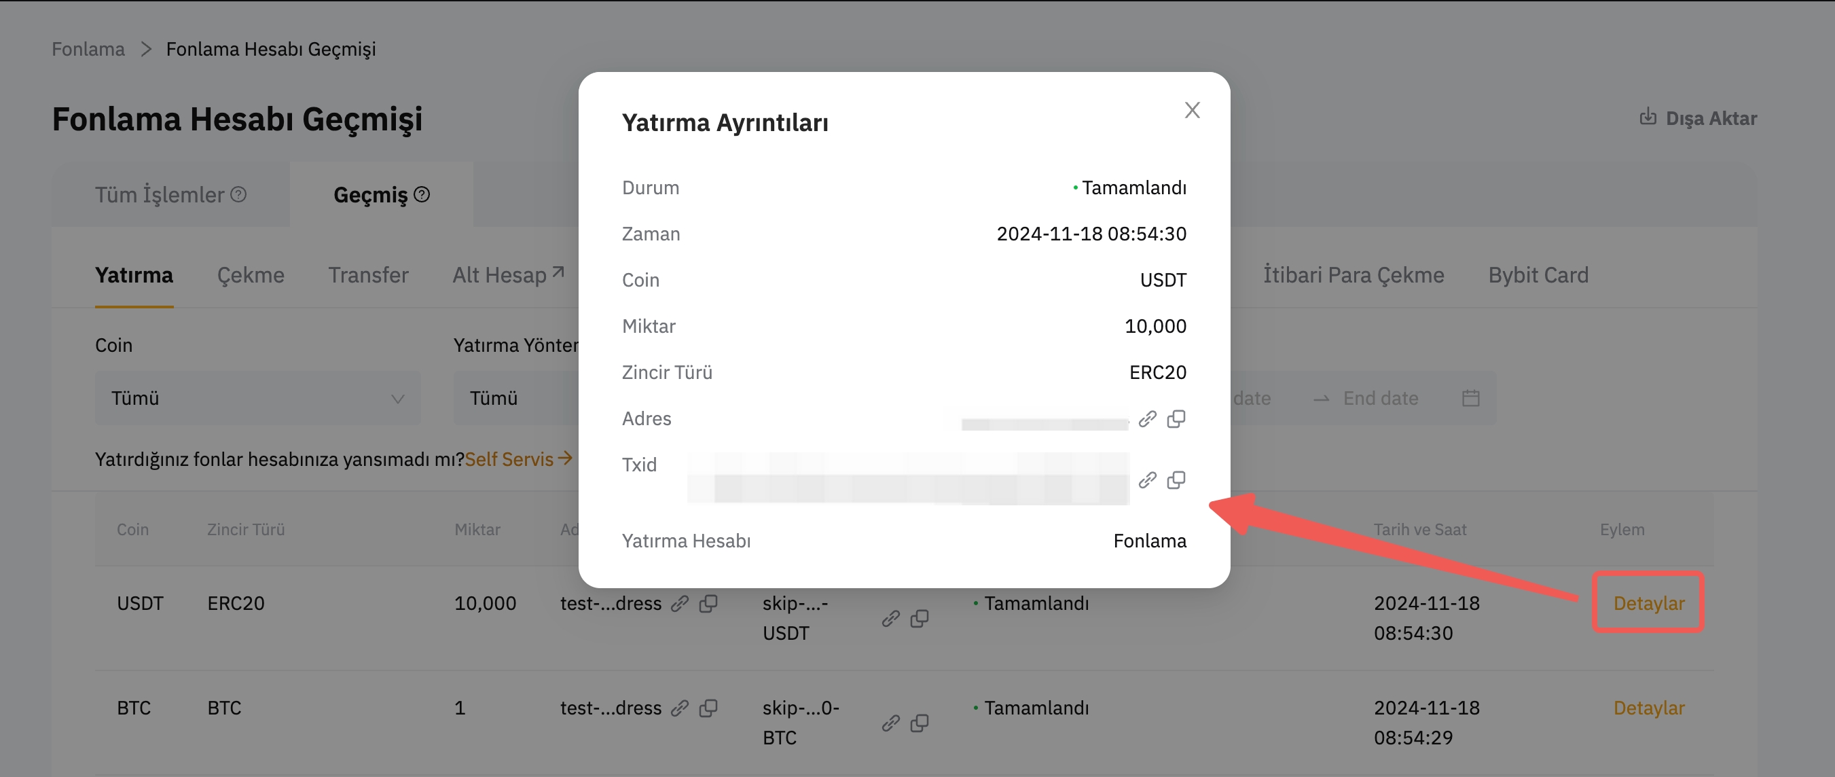The width and height of the screenshot is (1835, 777).
Task: Select the Transfer tab
Action: click(368, 276)
